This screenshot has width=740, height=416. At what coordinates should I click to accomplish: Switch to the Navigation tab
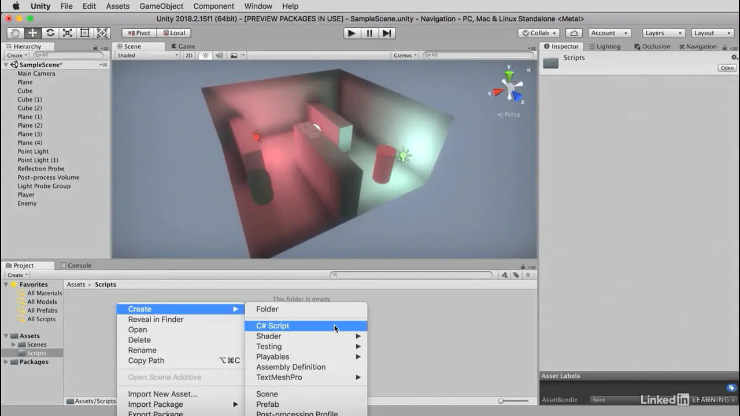(698, 46)
